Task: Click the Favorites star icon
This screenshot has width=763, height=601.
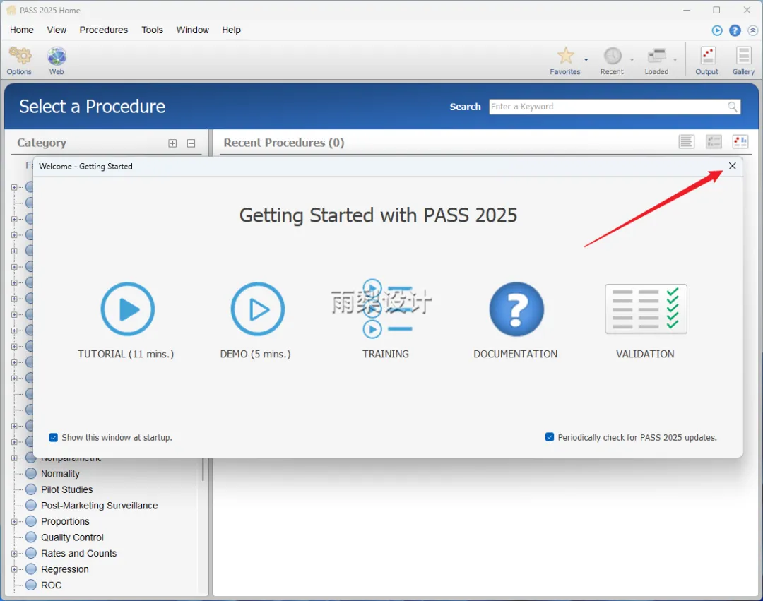Action: click(565, 55)
